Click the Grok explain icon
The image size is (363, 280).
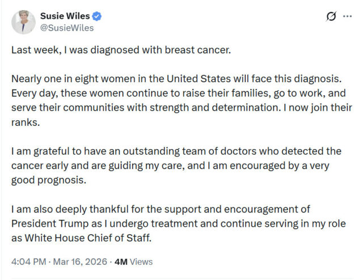(331, 16)
